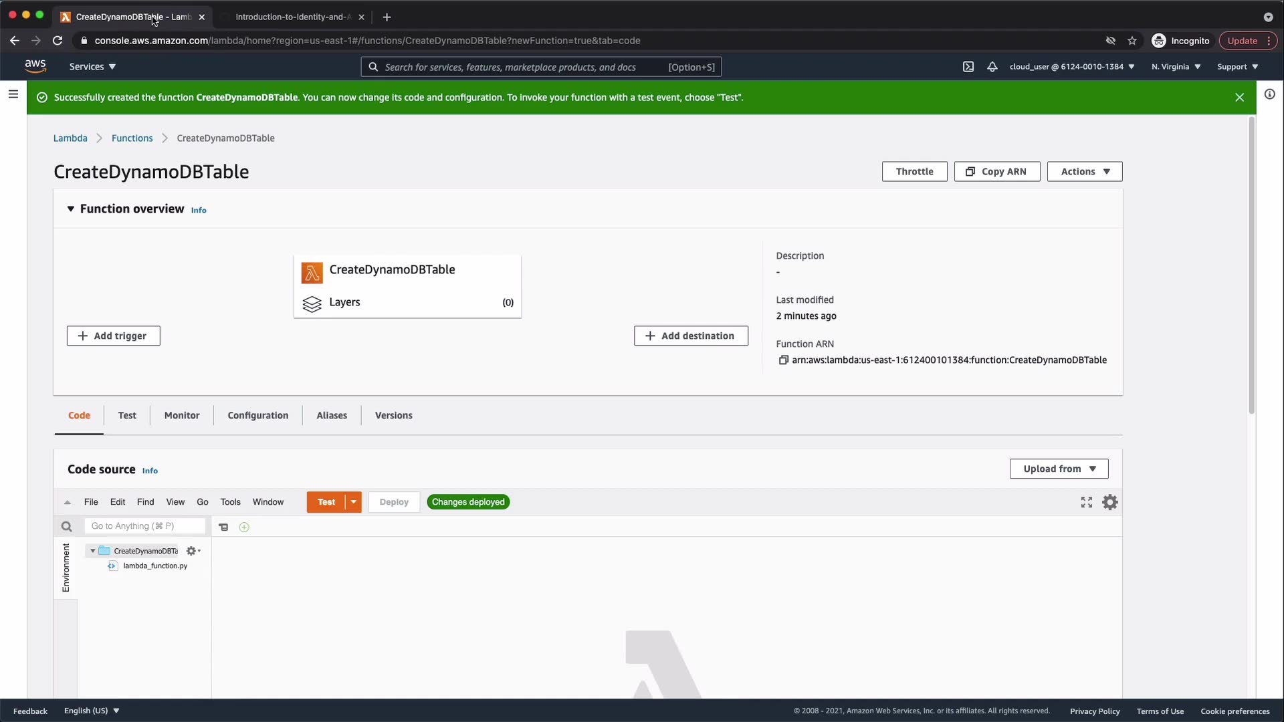
Task: Click the green new tab plus icon
Action: coord(244,527)
